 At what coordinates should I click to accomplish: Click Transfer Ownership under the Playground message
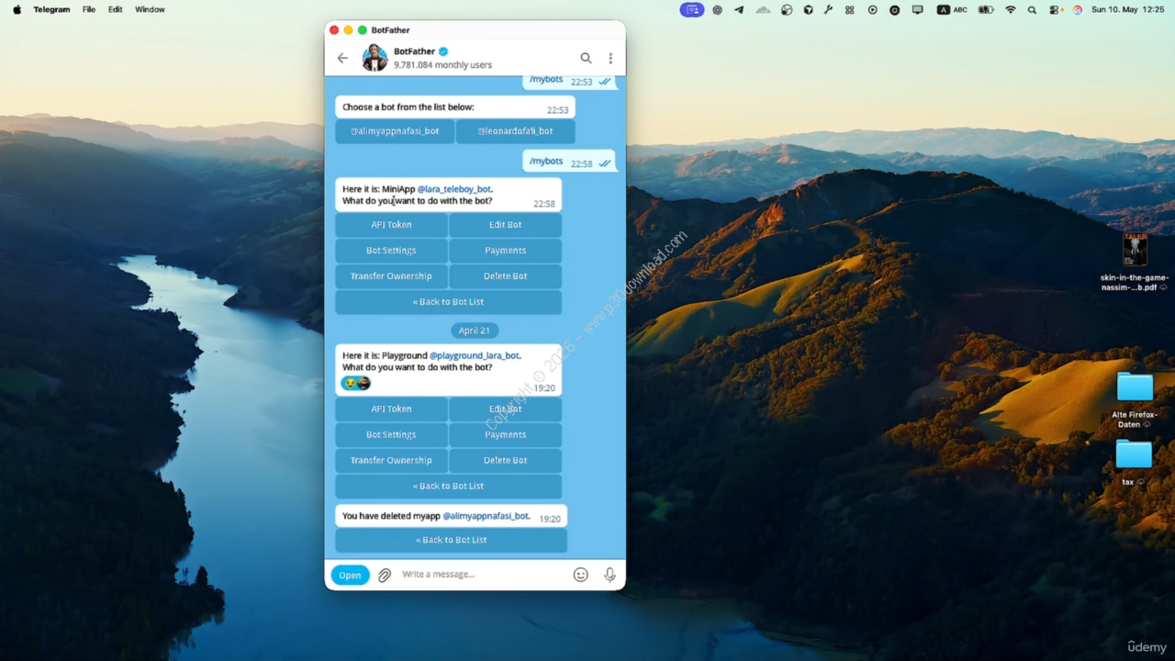[391, 461]
